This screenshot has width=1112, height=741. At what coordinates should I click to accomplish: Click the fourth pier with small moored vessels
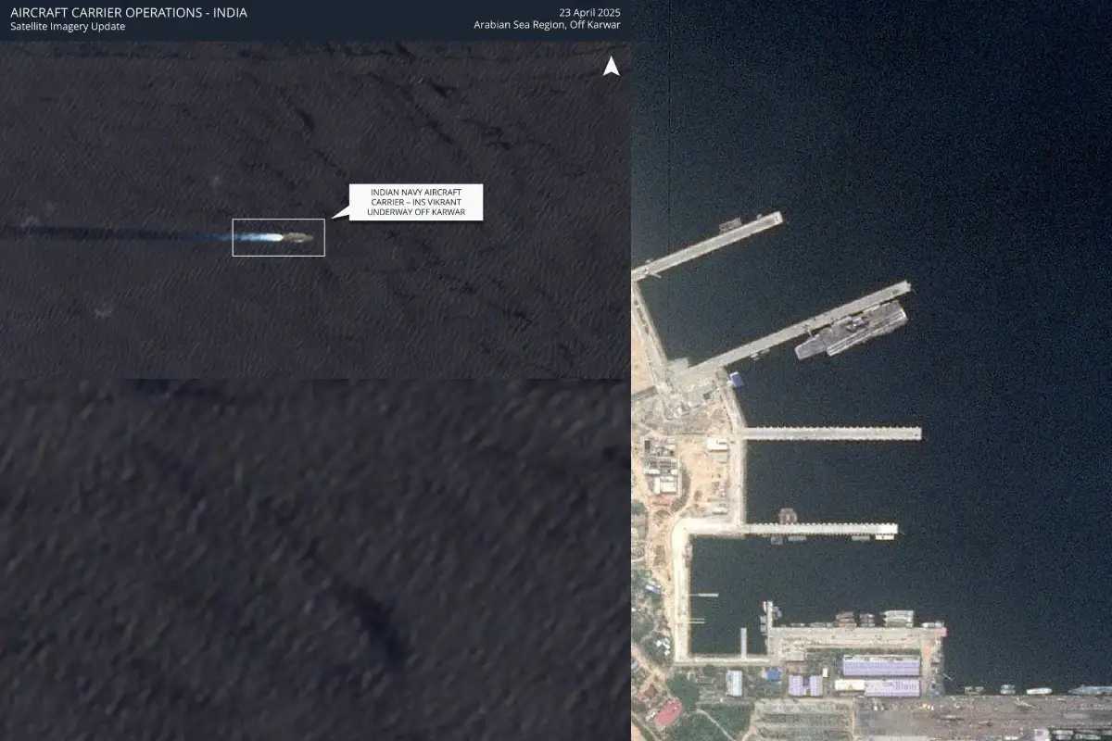point(815,530)
